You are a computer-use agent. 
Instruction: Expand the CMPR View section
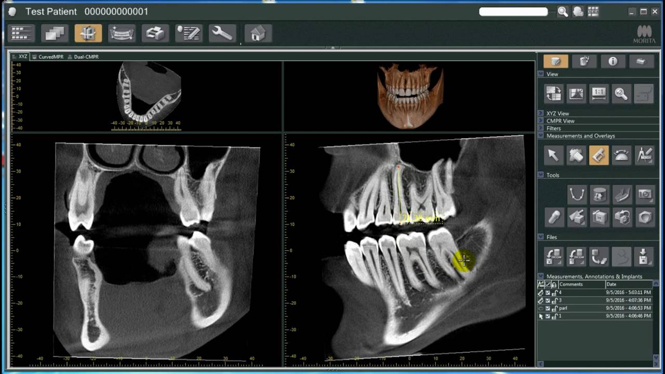541,121
